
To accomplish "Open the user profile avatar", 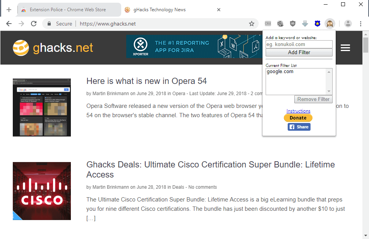I will (348, 24).
